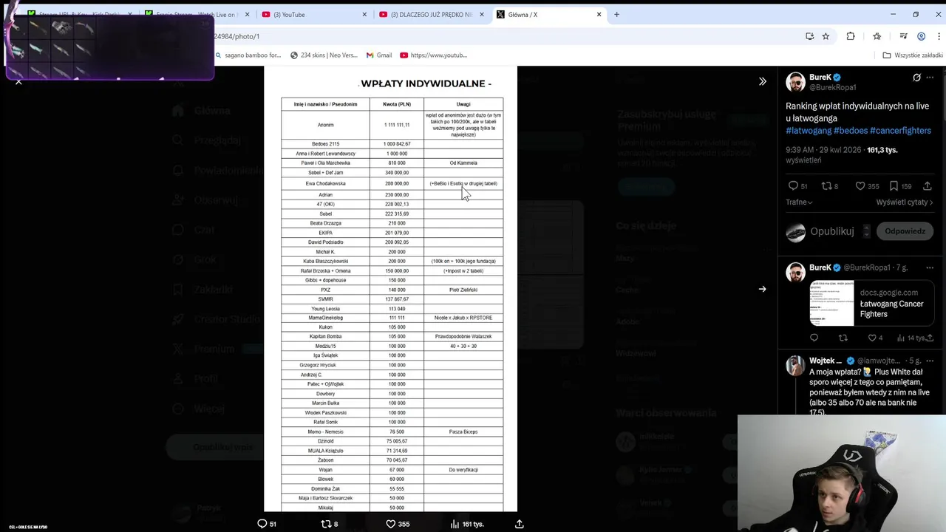Open @BurekRopa1 profile handle

(x=832, y=87)
